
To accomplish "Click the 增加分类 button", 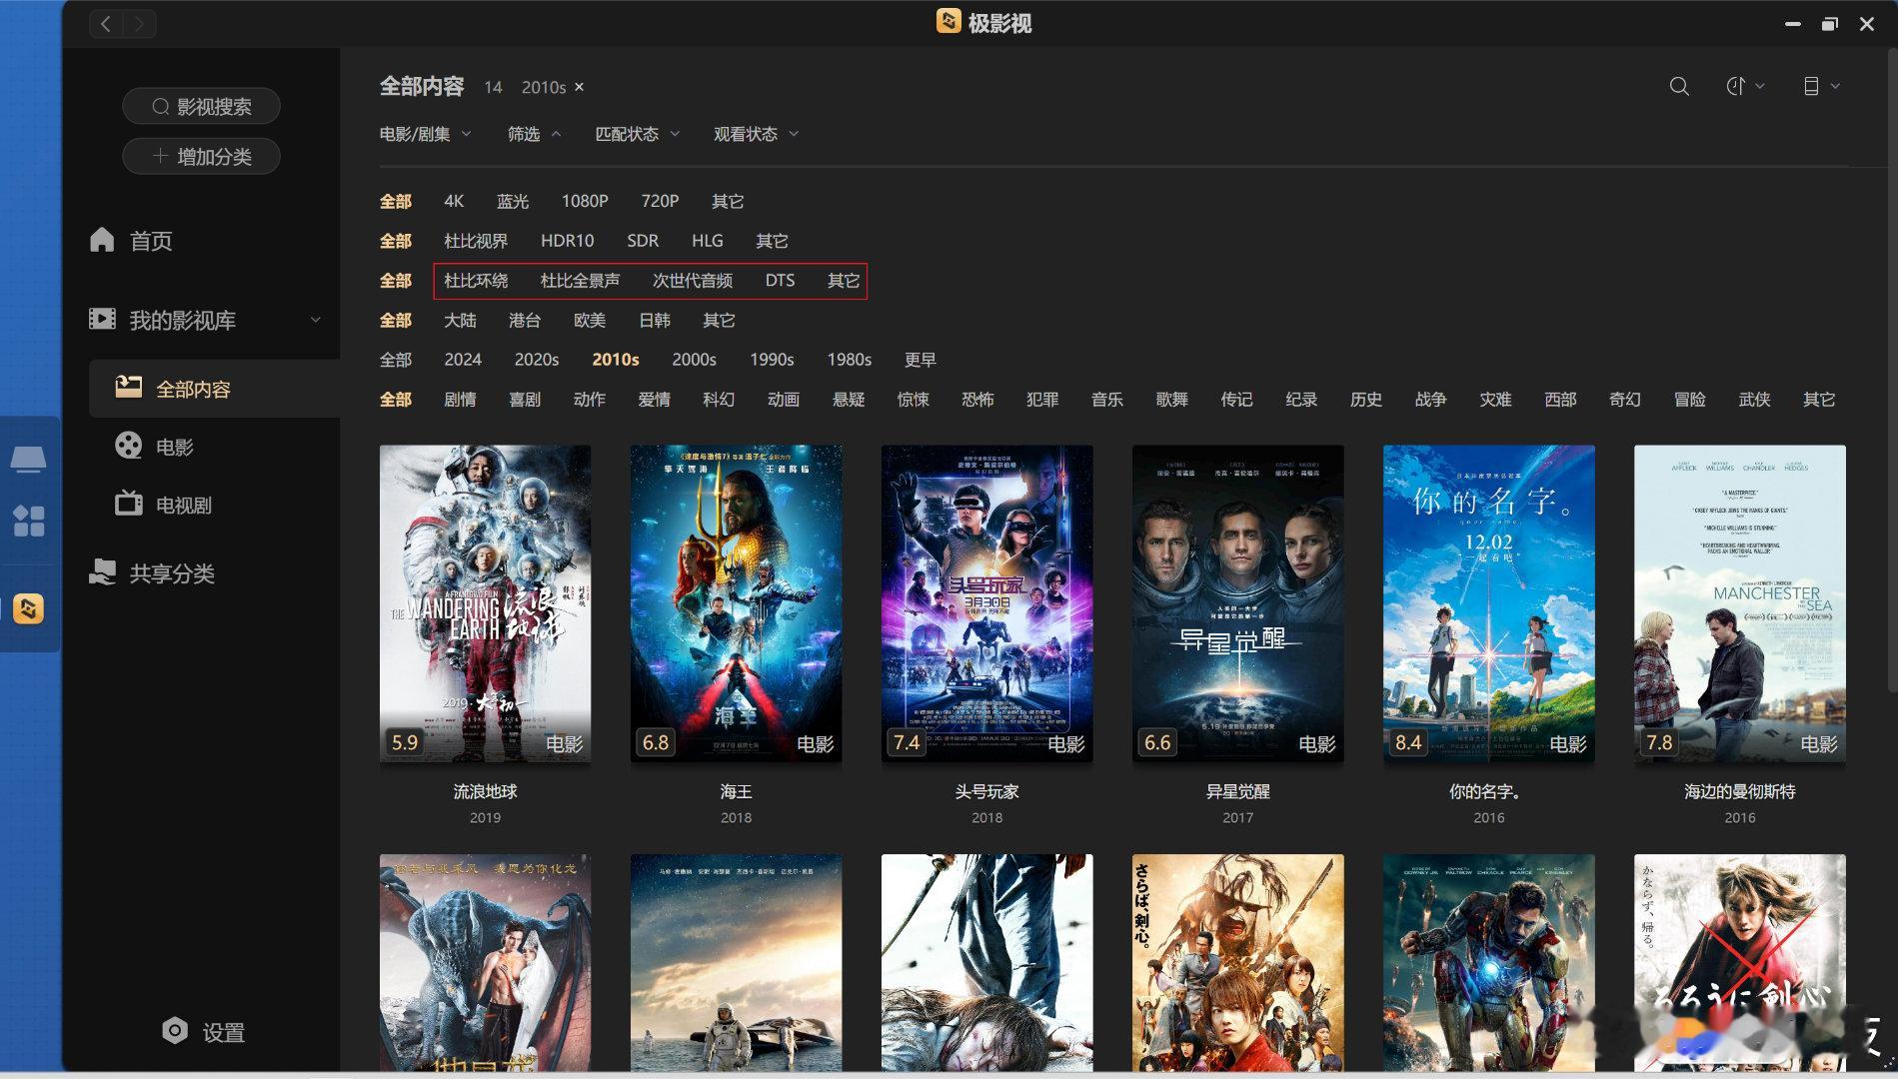I will click(201, 156).
